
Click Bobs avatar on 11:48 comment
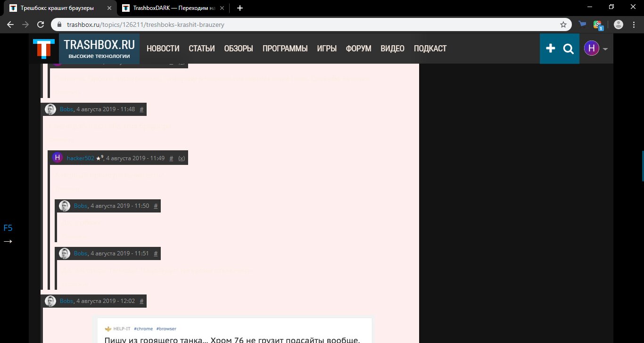[50, 109]
